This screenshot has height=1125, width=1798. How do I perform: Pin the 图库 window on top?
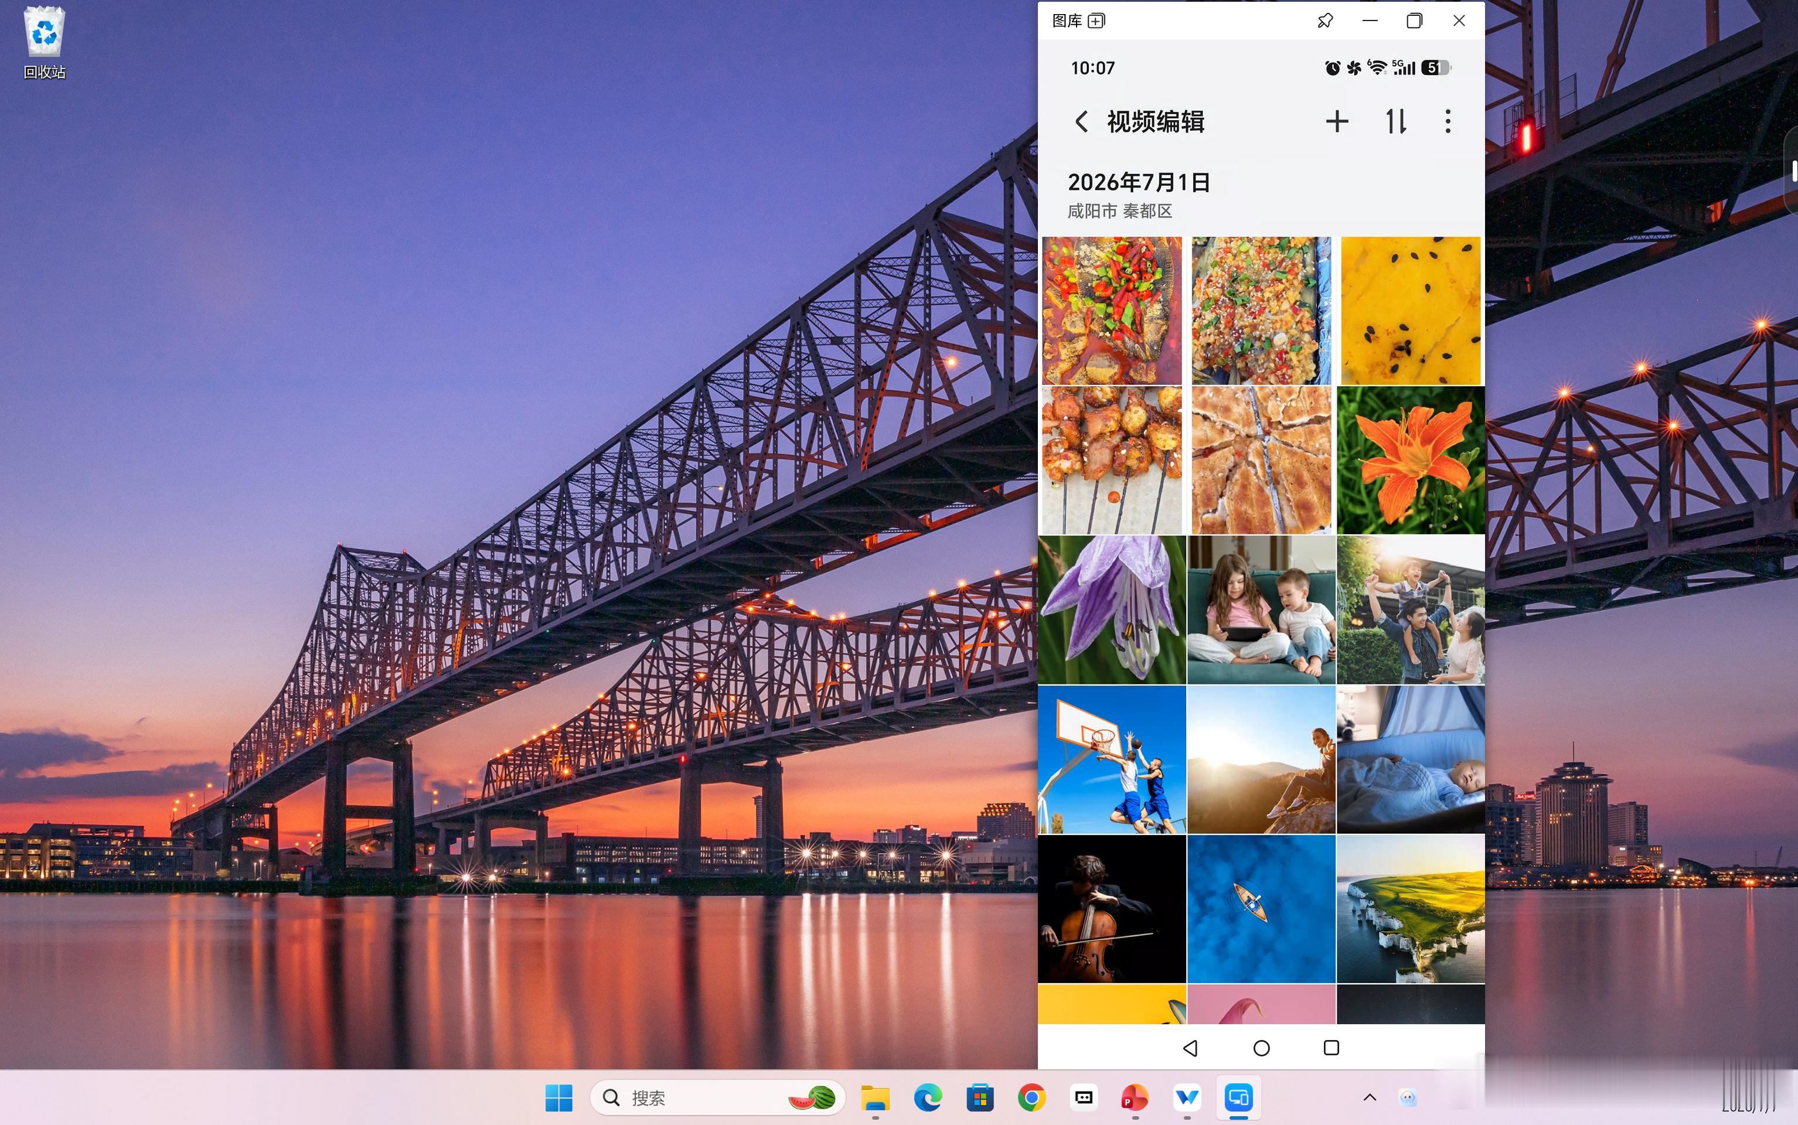point(1324,21)
